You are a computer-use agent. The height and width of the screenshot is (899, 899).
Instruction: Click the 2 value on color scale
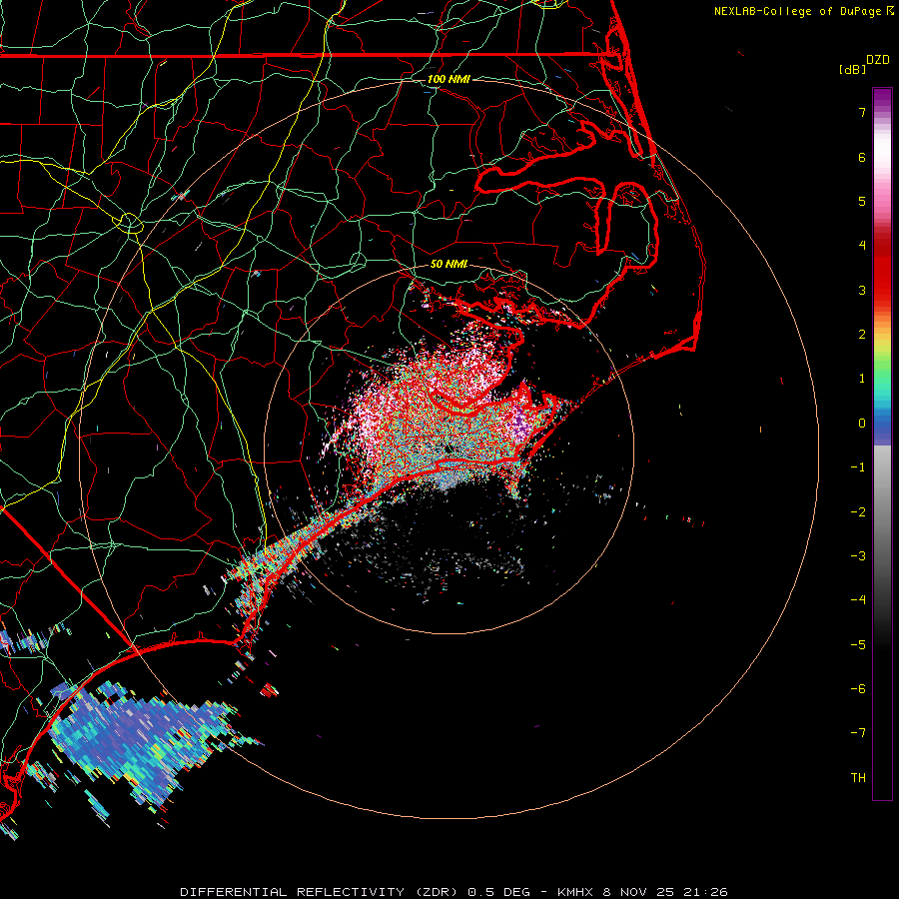tap(862, 335)
